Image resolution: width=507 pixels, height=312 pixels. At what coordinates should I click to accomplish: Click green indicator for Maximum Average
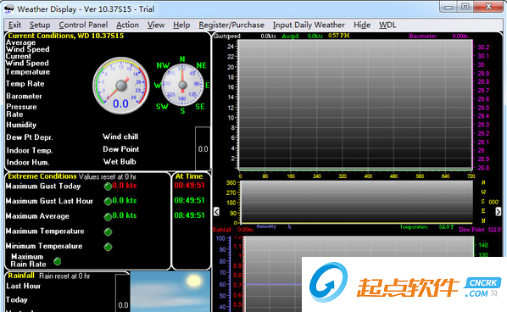click(x=108, y=217)
